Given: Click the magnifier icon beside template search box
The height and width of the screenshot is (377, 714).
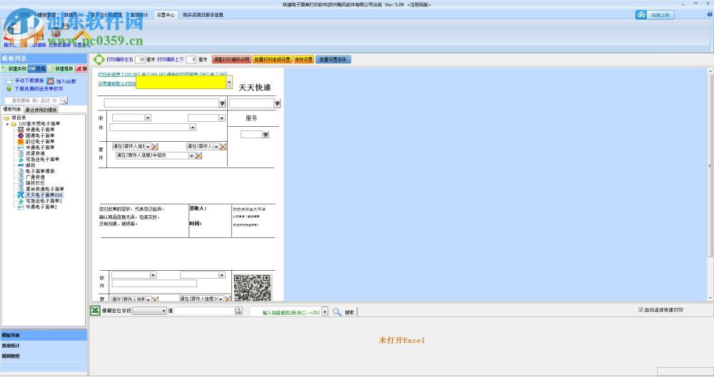Looking at the screenshot, I should (64, 100).
